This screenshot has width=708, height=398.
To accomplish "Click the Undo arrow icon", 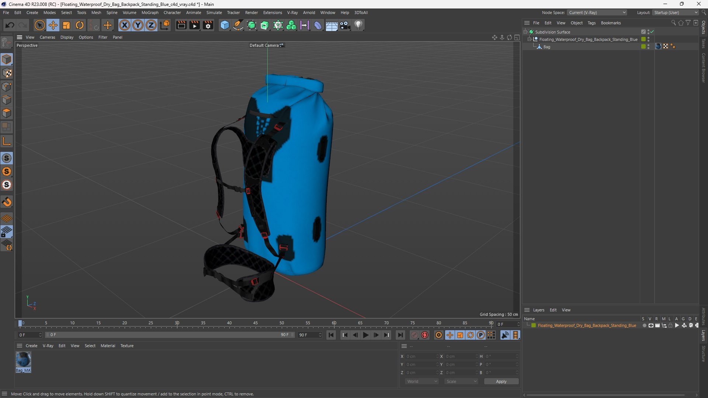I will click(10, 25).
